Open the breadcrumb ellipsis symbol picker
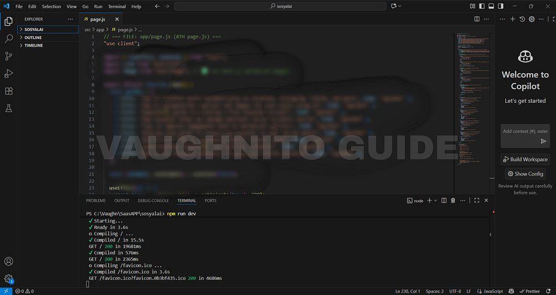 click(x=140, y=30)
